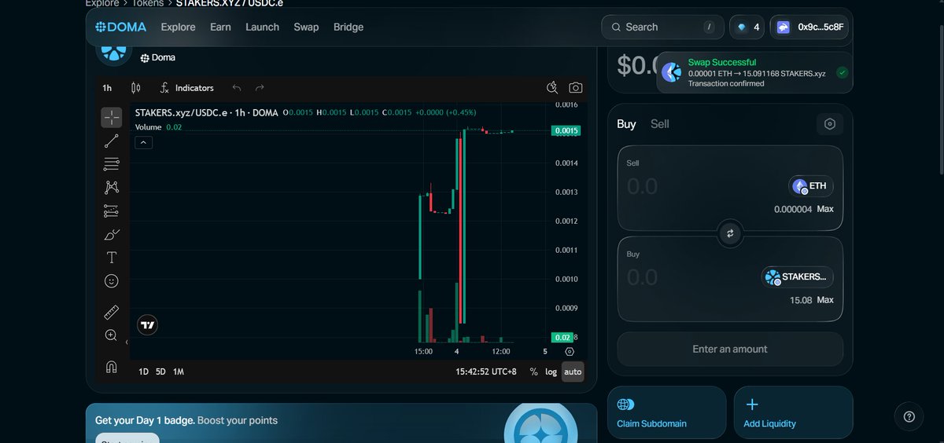
Task: Open the 15:42:52 UTC+8 timezone menu
Action: [486, 372]
